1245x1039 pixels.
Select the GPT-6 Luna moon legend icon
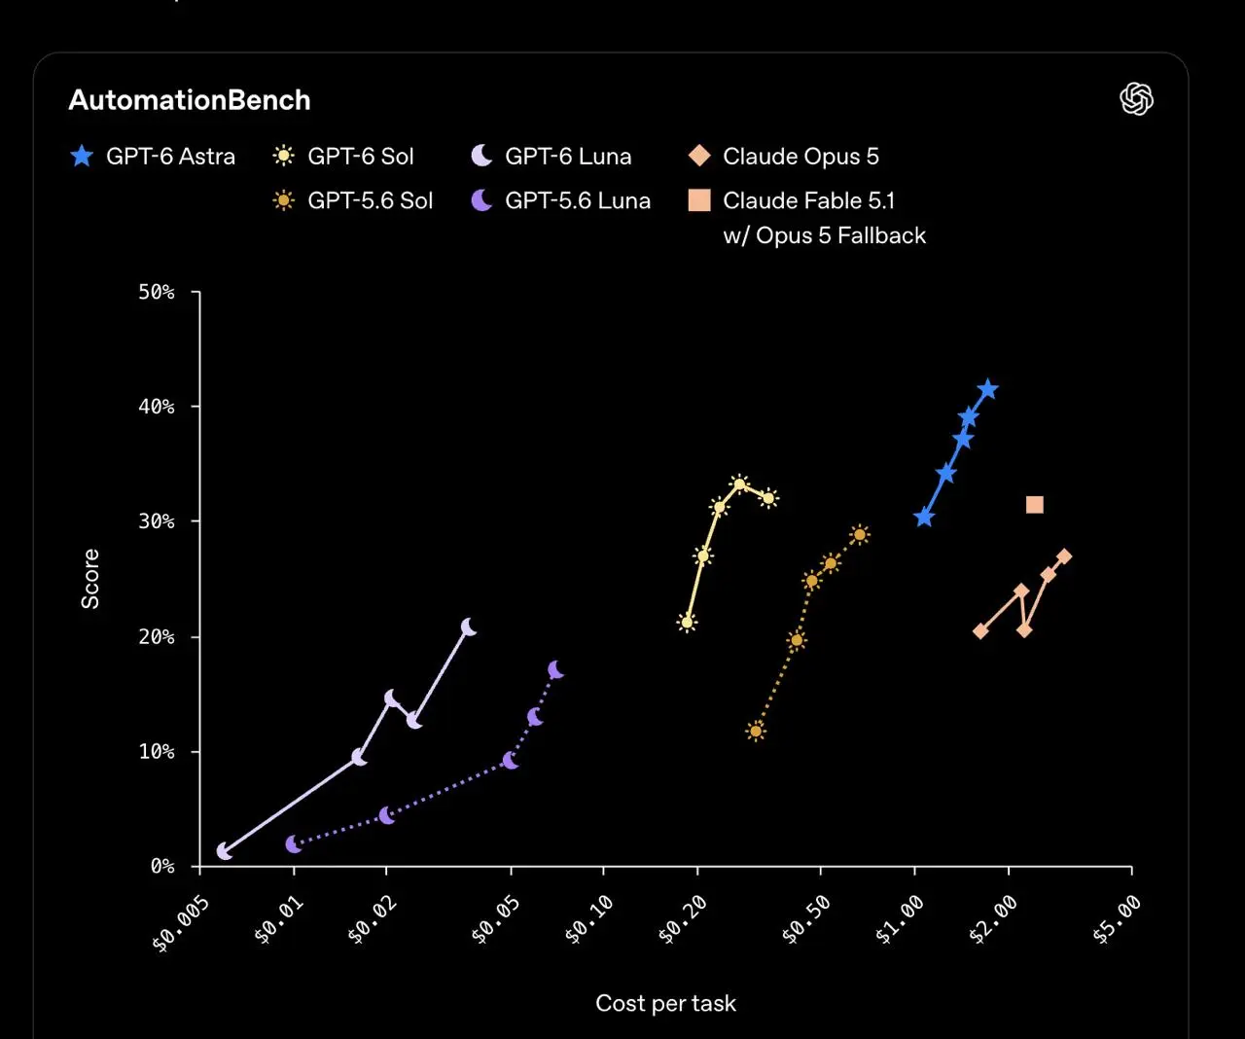481,156
